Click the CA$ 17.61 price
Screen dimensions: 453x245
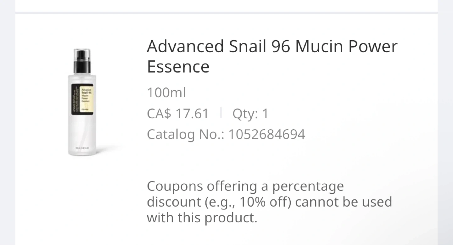pyautogui.click(x=178, y=114)
